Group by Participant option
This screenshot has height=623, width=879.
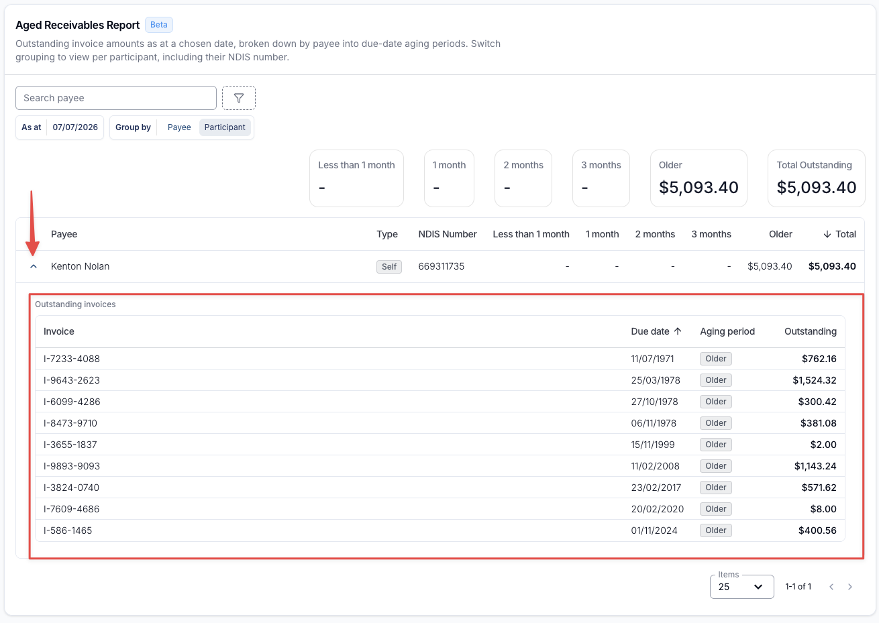click(x=225, y=127)
